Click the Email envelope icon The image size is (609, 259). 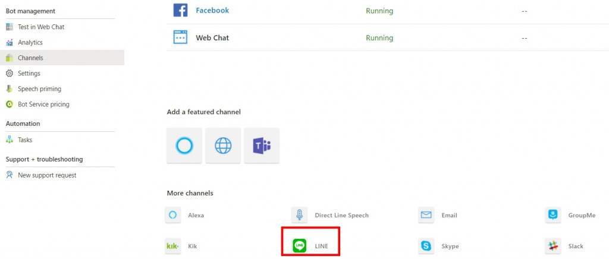[426, 215]
